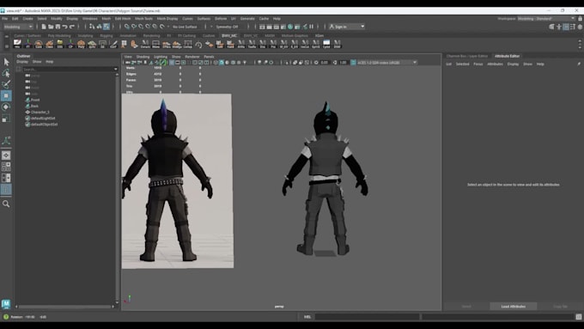Open the Modeling menu set dropdown
This screenshot has width=584, height=329.
click(18, 27)
